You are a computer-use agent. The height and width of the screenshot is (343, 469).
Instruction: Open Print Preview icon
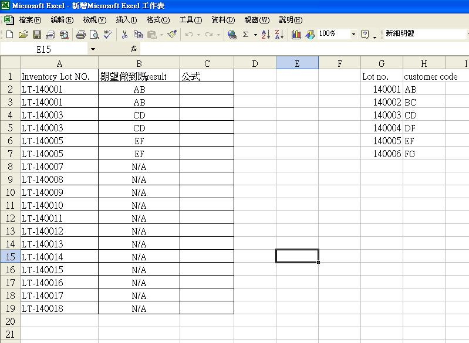(x=95, y=35)
